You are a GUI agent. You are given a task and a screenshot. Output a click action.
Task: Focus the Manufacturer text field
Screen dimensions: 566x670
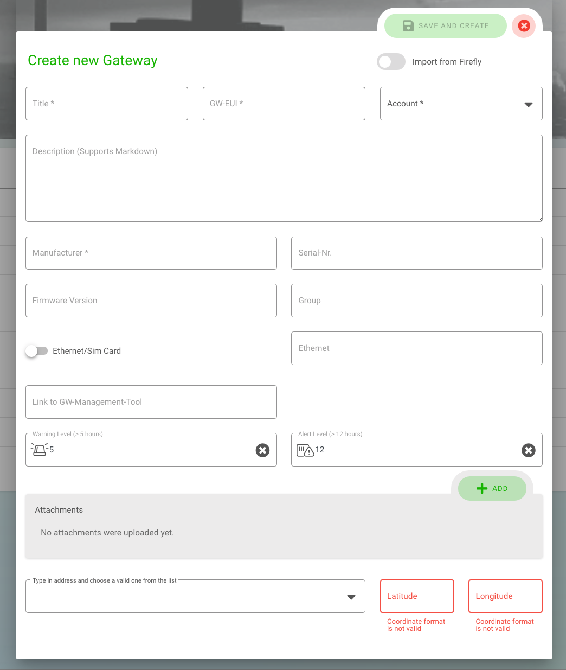[x=151, y=253]
